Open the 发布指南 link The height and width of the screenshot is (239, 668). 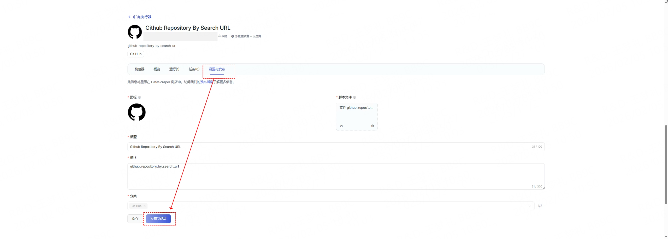tap(206, 82)
